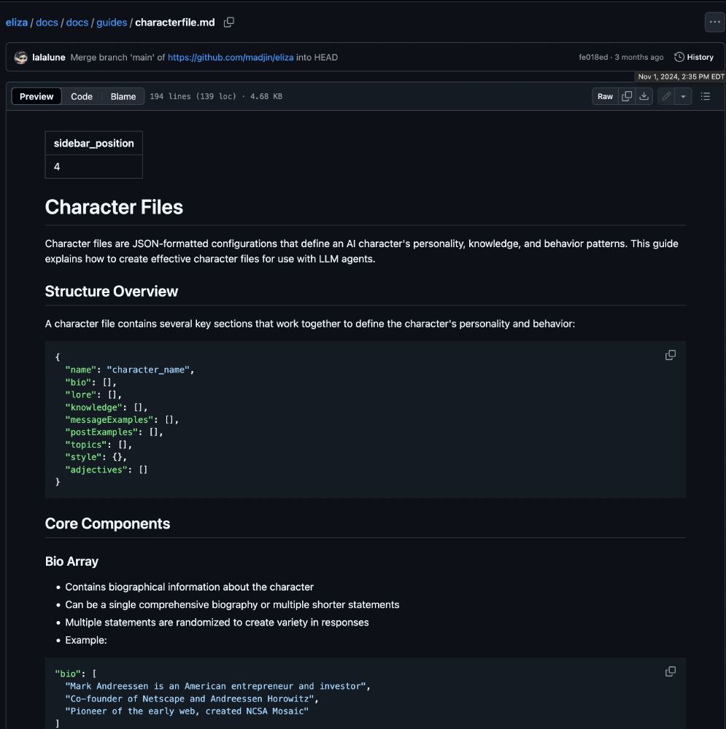Open the github.com/madjin/eliza link
The width and height of the screenshot is (726, 729).
[231, 57]
